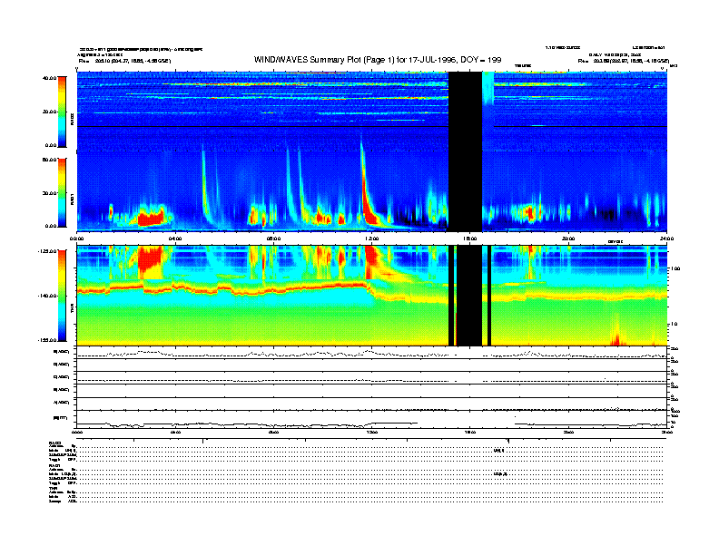Click the 60.00 color scale label
Viewport: 719px width, 555px height.
[50, 160]
